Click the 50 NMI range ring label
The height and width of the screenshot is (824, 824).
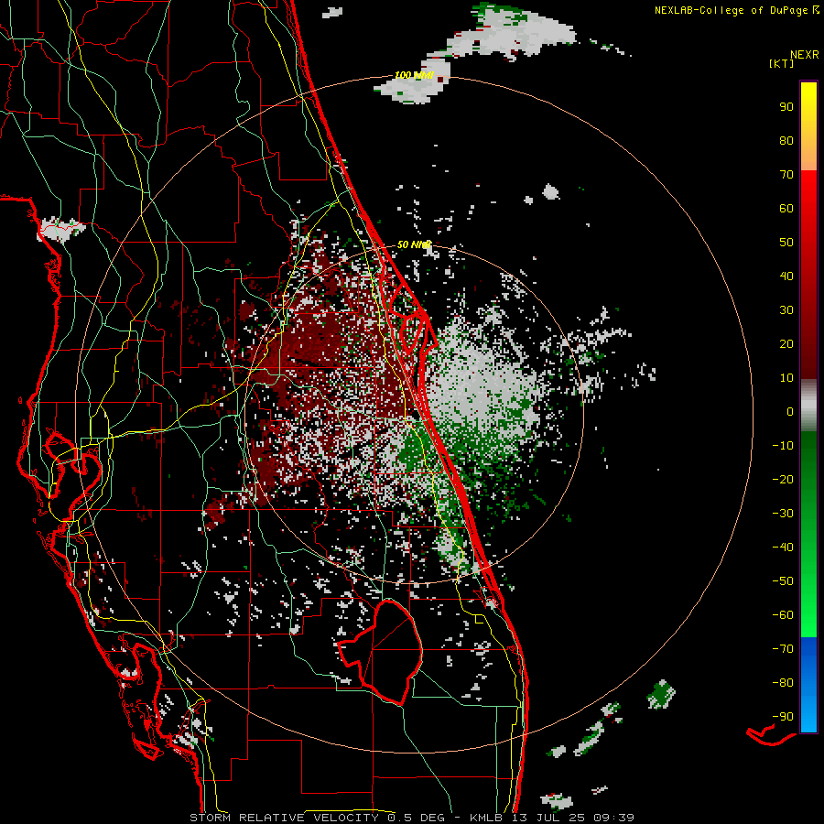coord(414,244)
